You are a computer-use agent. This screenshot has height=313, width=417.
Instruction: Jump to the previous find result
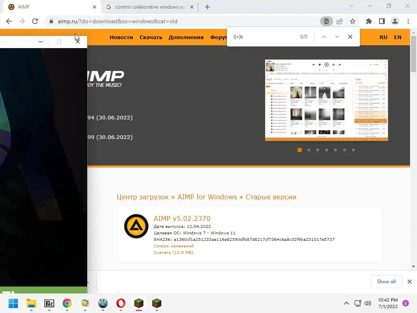coord(324,37)
